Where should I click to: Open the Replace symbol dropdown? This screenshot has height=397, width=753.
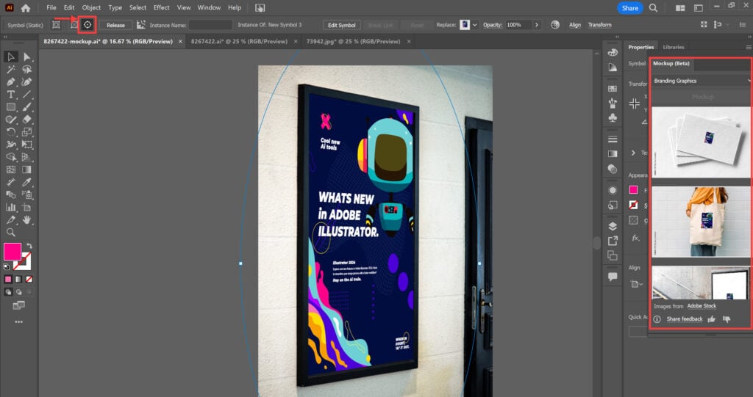tap(474, 25)
